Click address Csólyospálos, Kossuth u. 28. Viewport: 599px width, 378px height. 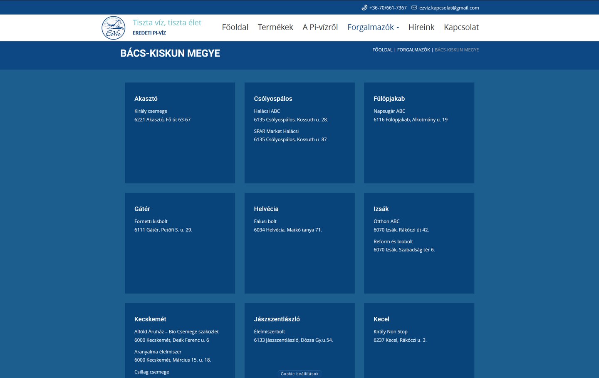291,119
